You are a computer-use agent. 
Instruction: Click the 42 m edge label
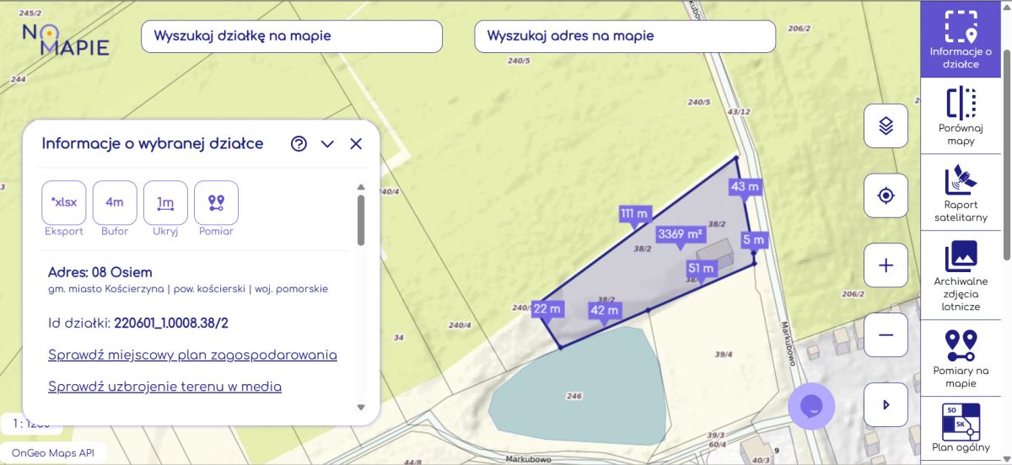604,310
